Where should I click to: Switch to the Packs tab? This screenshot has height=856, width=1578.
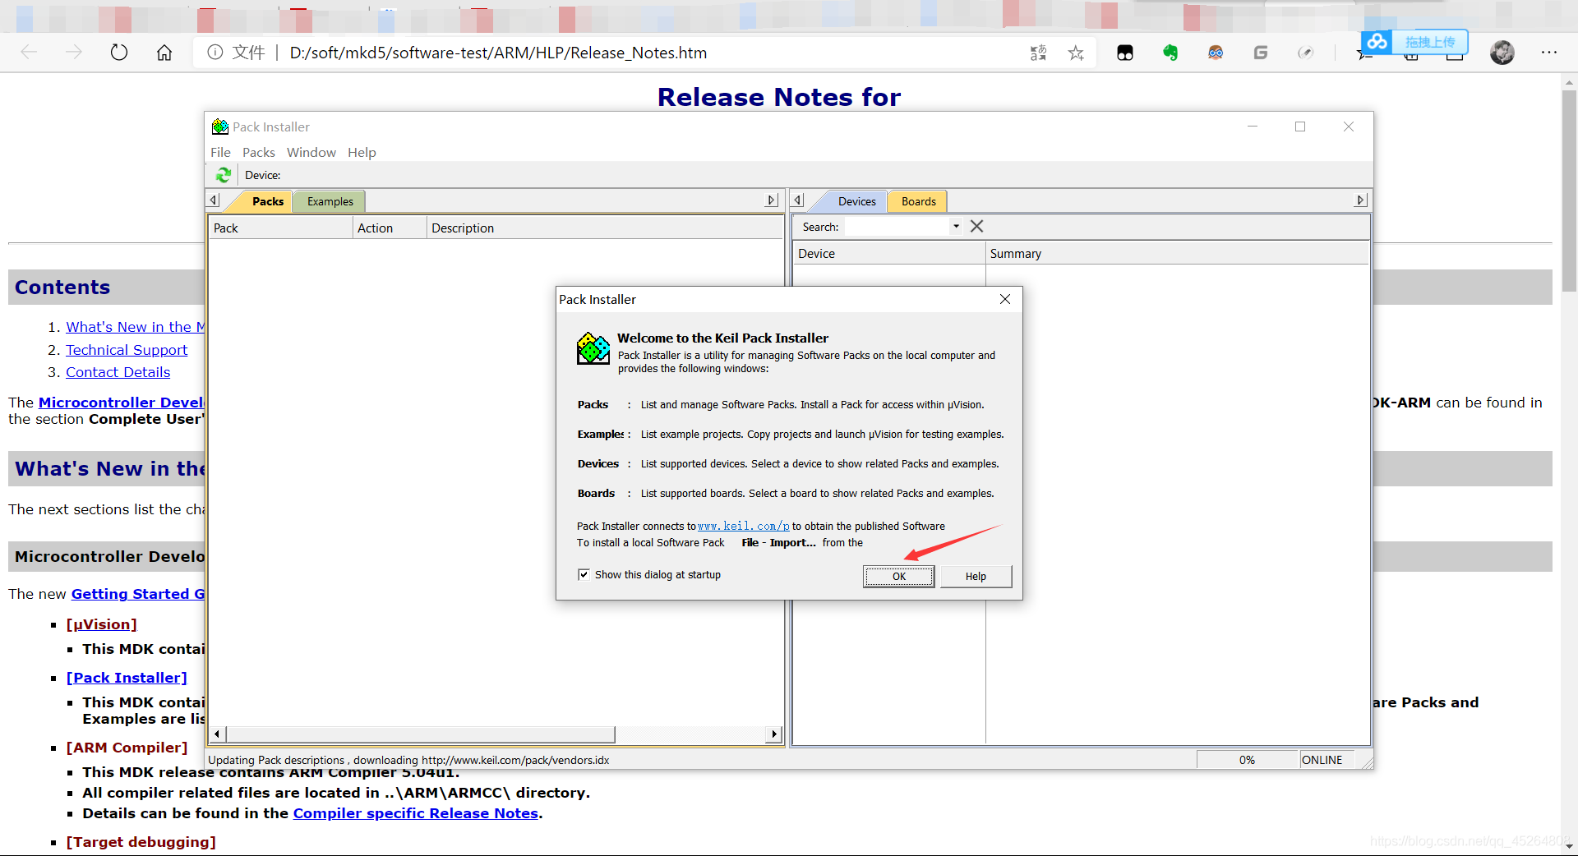pyautogui.click(x=268, y=201)
